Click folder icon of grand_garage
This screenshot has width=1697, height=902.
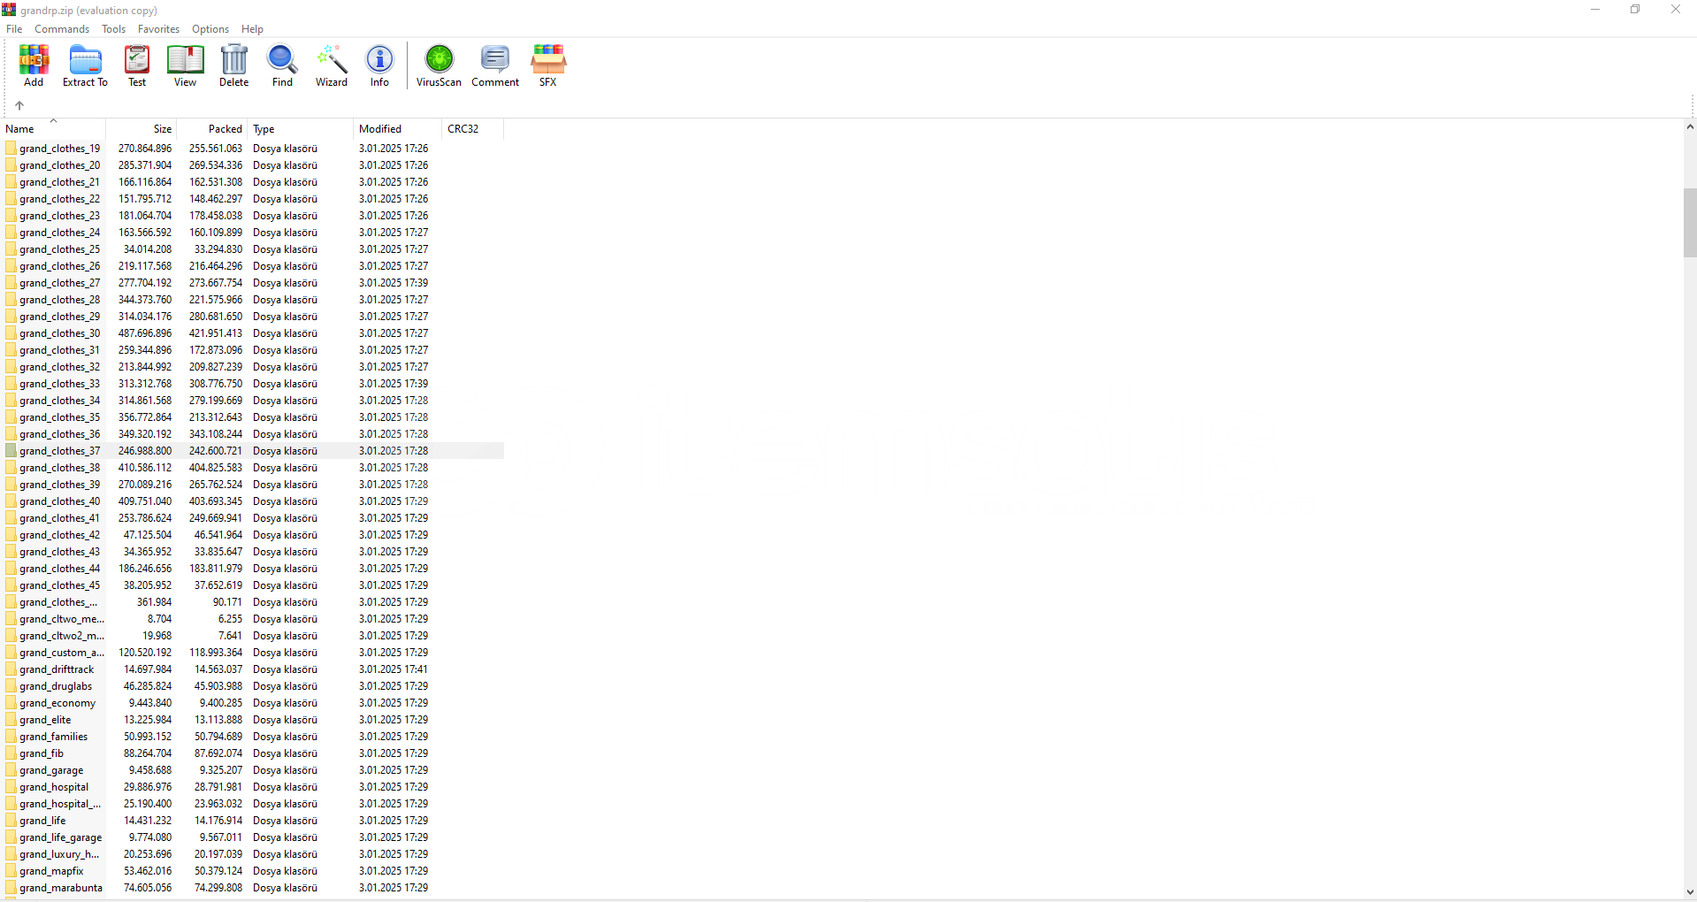point(11,770)
